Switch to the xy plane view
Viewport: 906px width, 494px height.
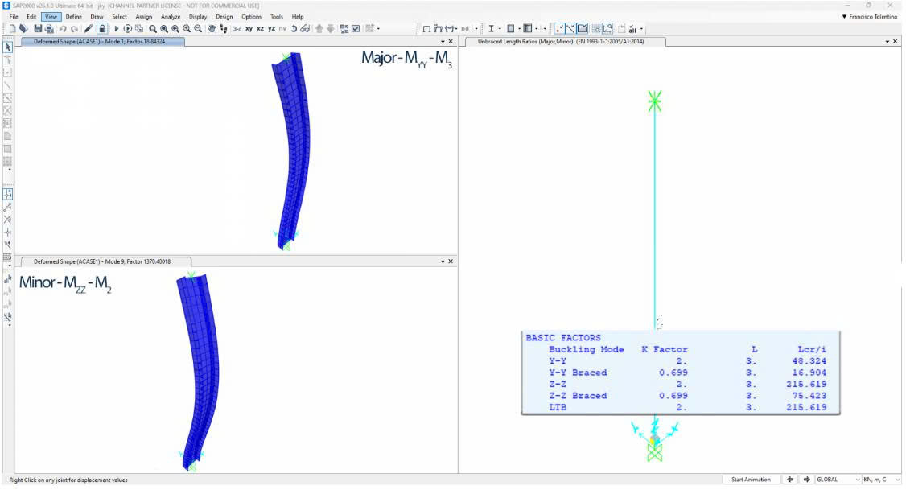pyautogui.click(x=249, y=29)
